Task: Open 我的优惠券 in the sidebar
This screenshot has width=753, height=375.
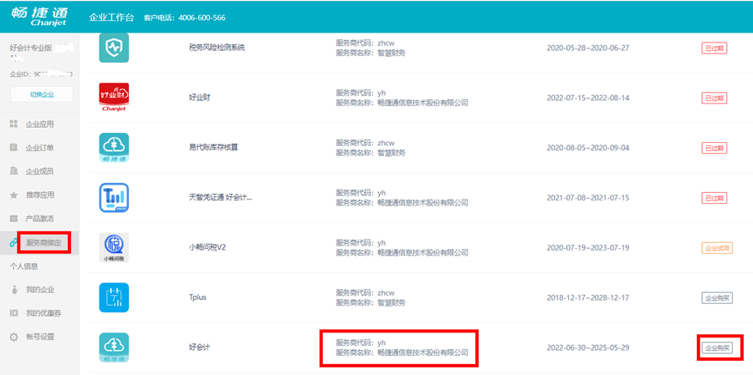Action: pos(44,313)
